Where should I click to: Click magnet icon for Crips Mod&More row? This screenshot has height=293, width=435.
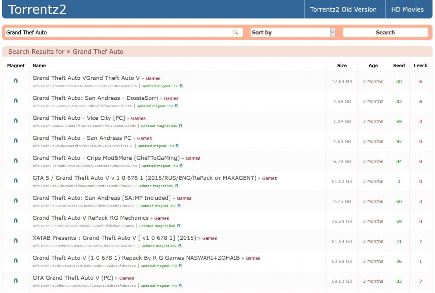click(x=16, y=161)
